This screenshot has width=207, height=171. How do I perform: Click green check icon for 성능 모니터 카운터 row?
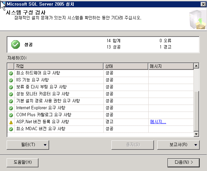coord(11,94)
